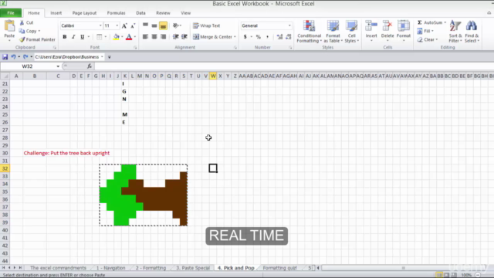The image size is (494, 278).
Task: Click Increase Indent icon
Action: pyautogui.click(x=184, y=37)
